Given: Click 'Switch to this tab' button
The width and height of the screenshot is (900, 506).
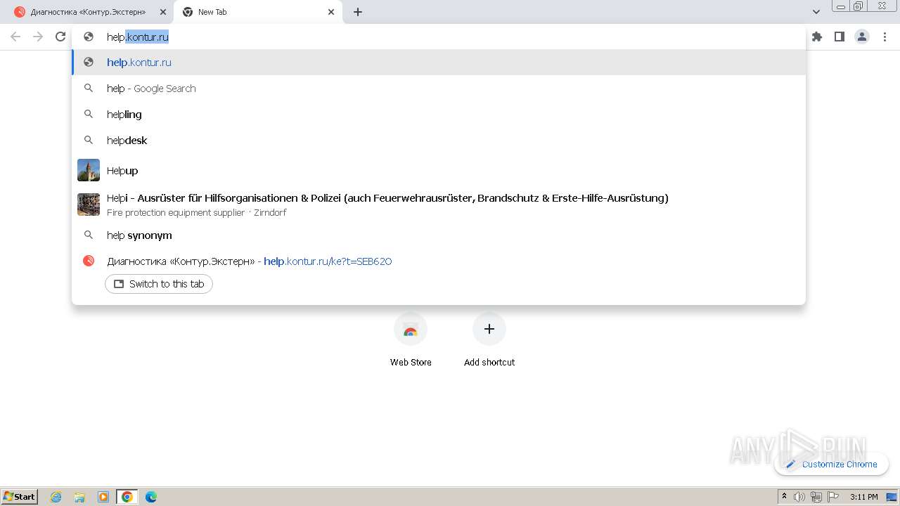Looking at the screenshot, I should click(159, 284).
